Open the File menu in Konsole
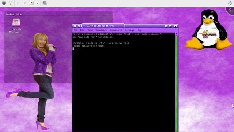The height and width of the screenshot is (132, 234). (x=76, y=30)
